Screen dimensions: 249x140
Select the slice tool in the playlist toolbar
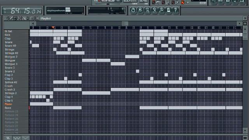click(24, 18)
